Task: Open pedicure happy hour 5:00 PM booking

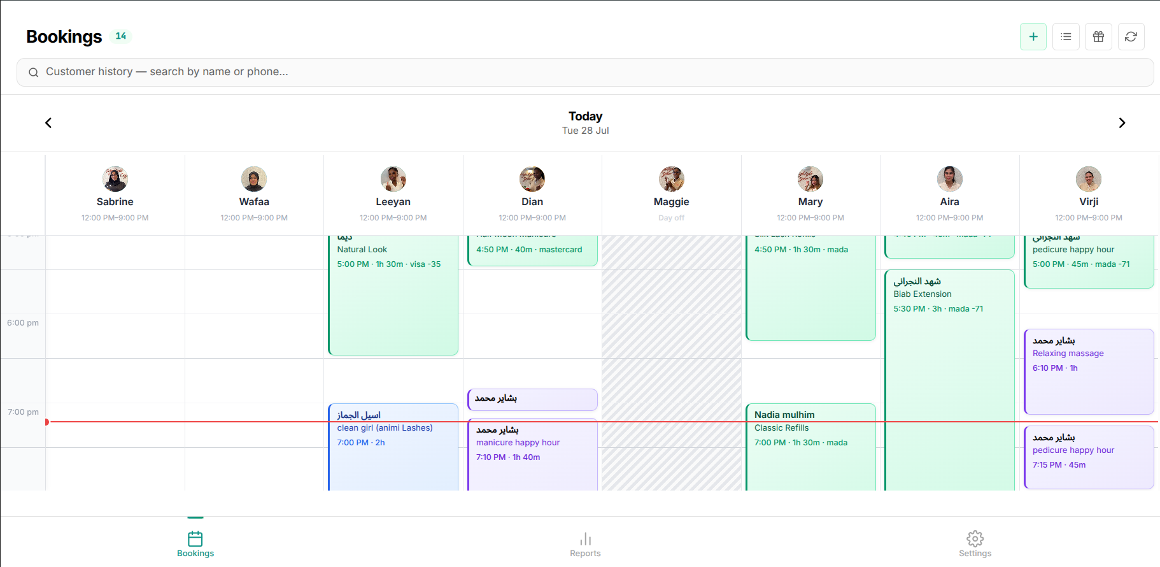Action: click(1089, 262)
